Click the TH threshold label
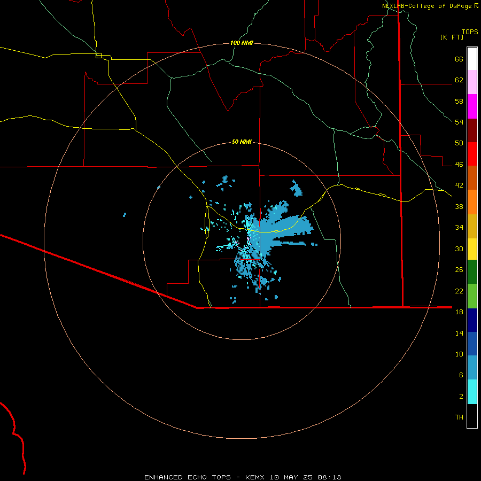The image size is (481, 481). (459, 417)
